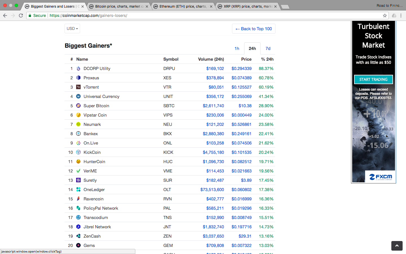Click the KickCoin icon
Viewport: 406px width, 254px height.
[x=78, y=152]
